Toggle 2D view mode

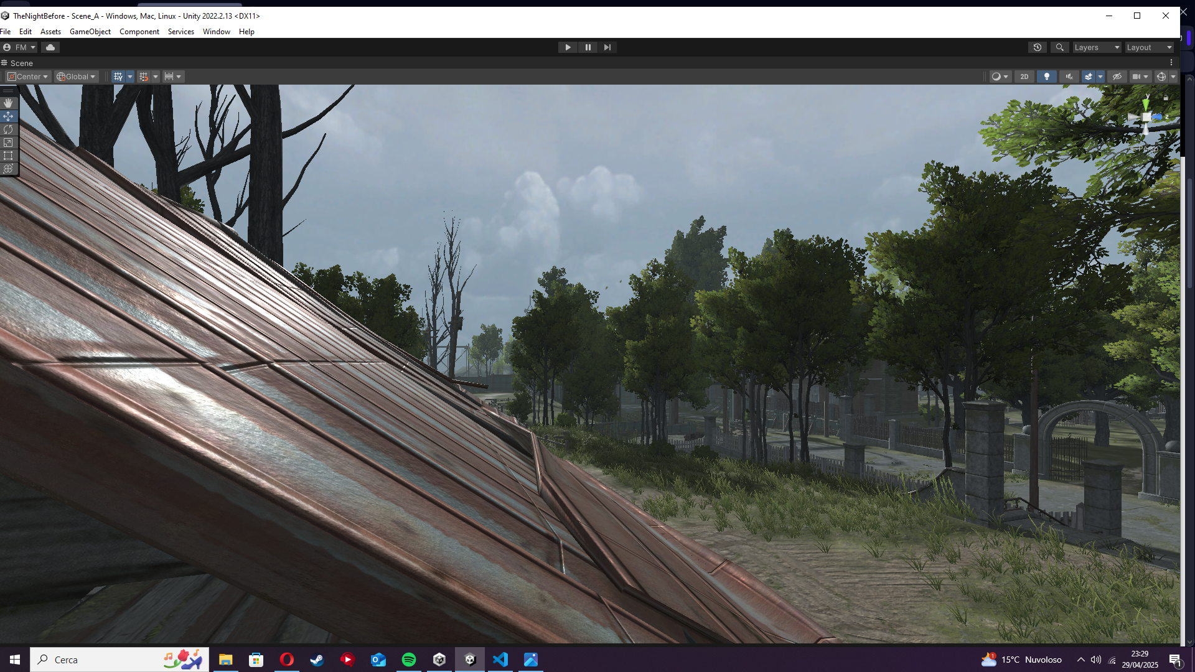[x=1024, y=77]
